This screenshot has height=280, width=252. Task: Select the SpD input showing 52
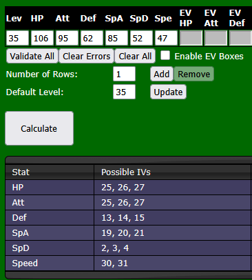click(142, 38)
